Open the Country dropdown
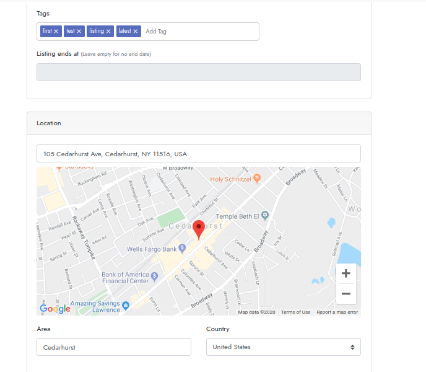 (x=284, y=347)
